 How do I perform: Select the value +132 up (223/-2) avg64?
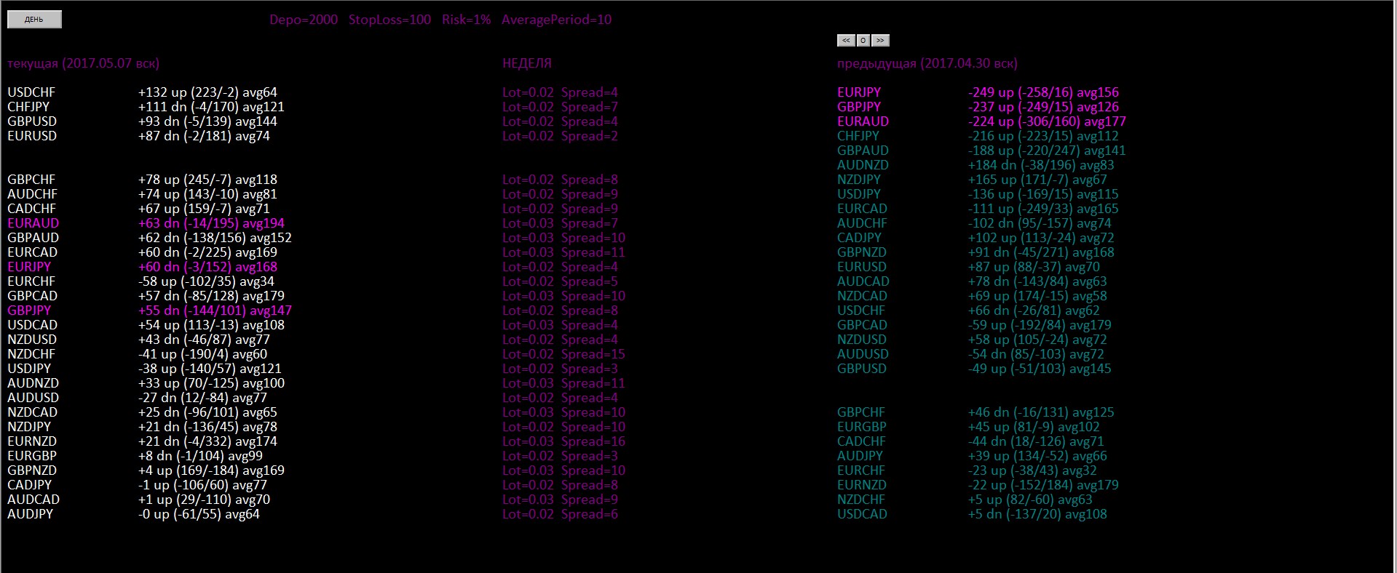[x=207, y=92]
